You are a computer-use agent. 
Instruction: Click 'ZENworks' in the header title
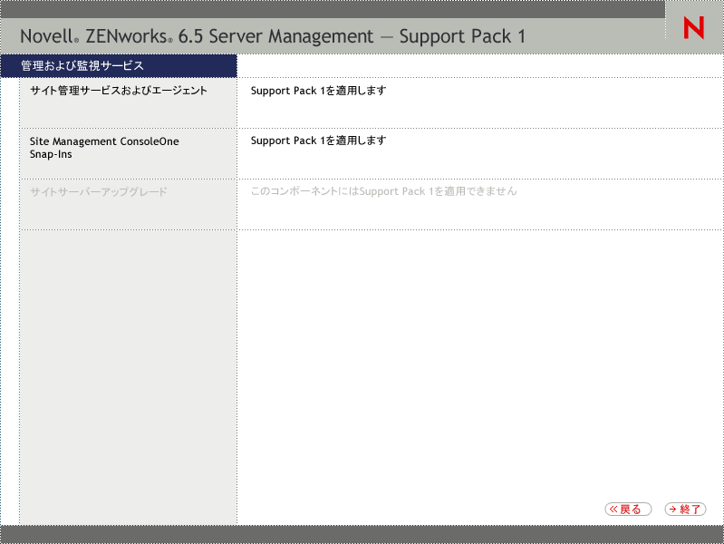coord(124,37)
